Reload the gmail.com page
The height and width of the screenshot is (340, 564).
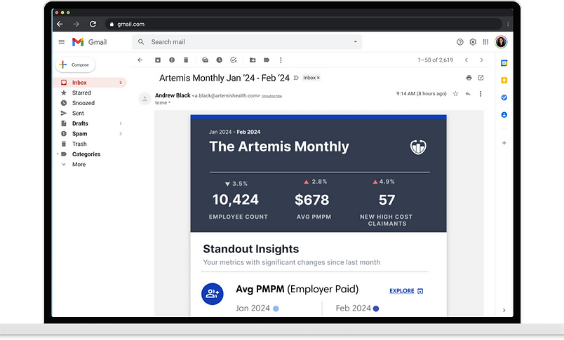coord(93,24)
